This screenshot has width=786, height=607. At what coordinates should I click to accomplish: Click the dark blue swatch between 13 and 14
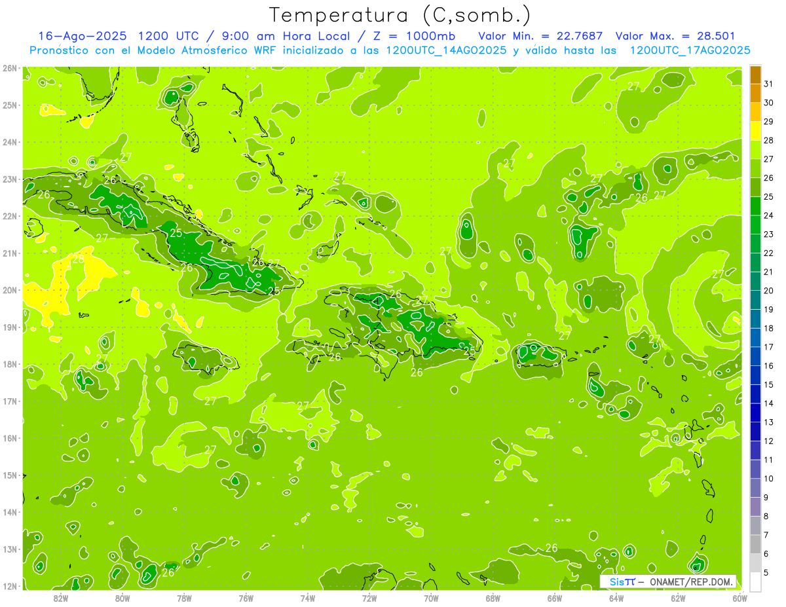(x=755, y=413)
